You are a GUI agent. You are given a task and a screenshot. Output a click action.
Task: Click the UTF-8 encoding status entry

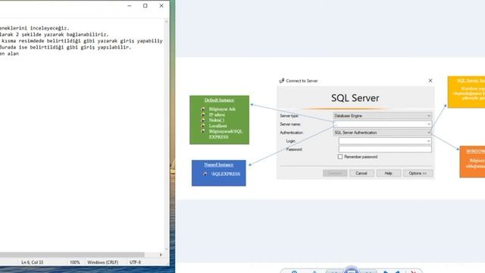(x=135, y=262)
